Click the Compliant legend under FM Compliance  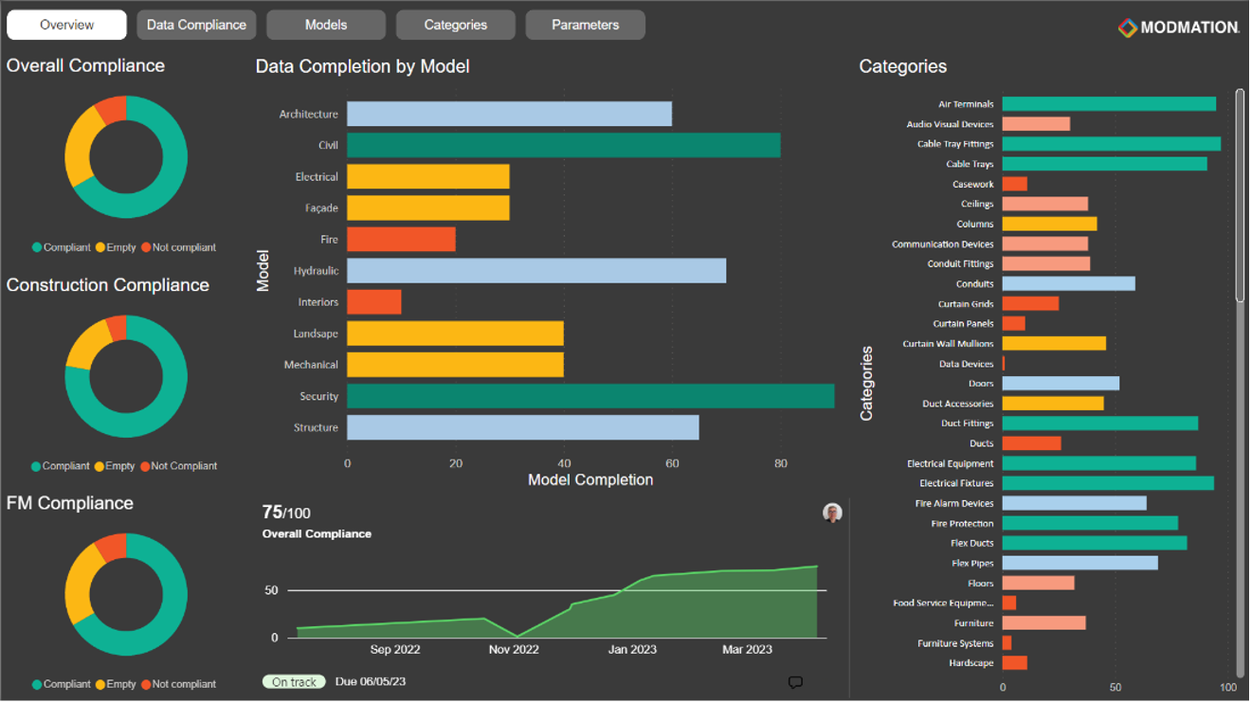[x=62, y=684]
